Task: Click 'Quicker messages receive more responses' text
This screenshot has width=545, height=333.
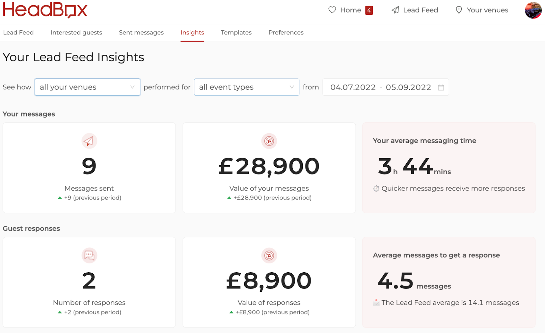Action: point(453,188)
